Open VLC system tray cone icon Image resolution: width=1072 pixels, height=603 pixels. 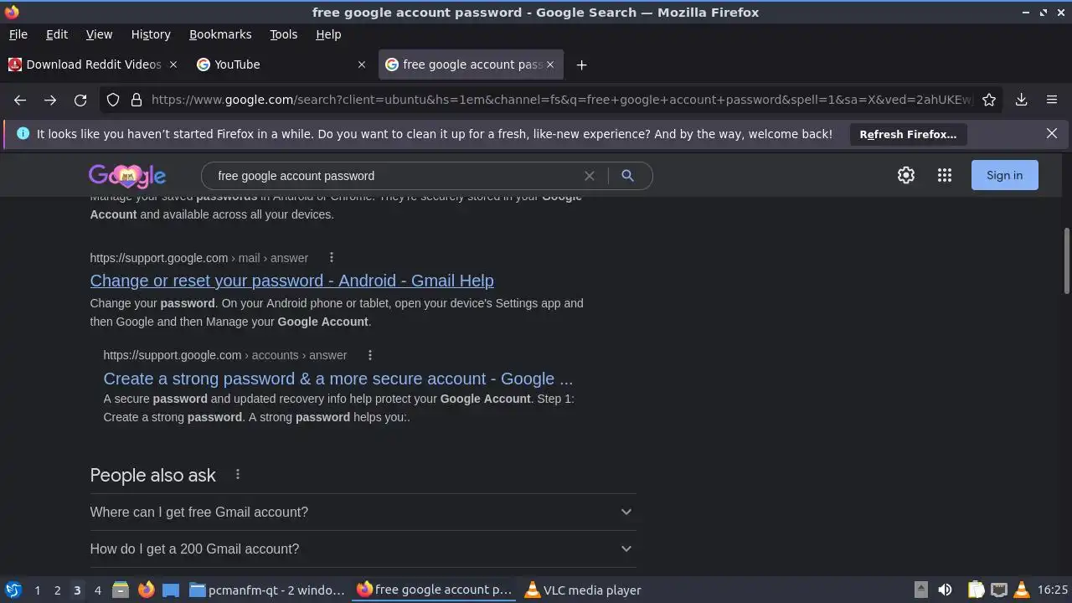click(x=1021, y=590)
